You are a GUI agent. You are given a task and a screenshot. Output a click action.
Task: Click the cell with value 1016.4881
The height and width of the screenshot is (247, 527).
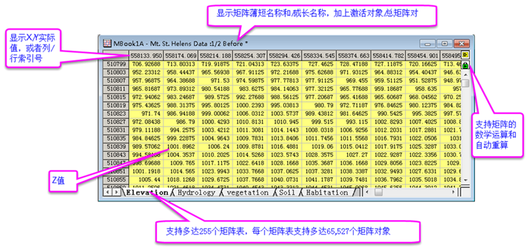[285, 146]
